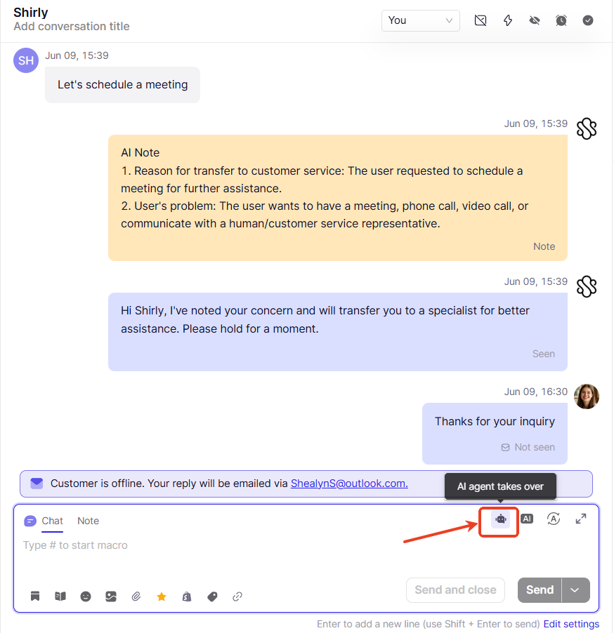Click the Let's schedule a meeting message
The height and width of the screenshot is (633, 614).
(x=122, y=85)
